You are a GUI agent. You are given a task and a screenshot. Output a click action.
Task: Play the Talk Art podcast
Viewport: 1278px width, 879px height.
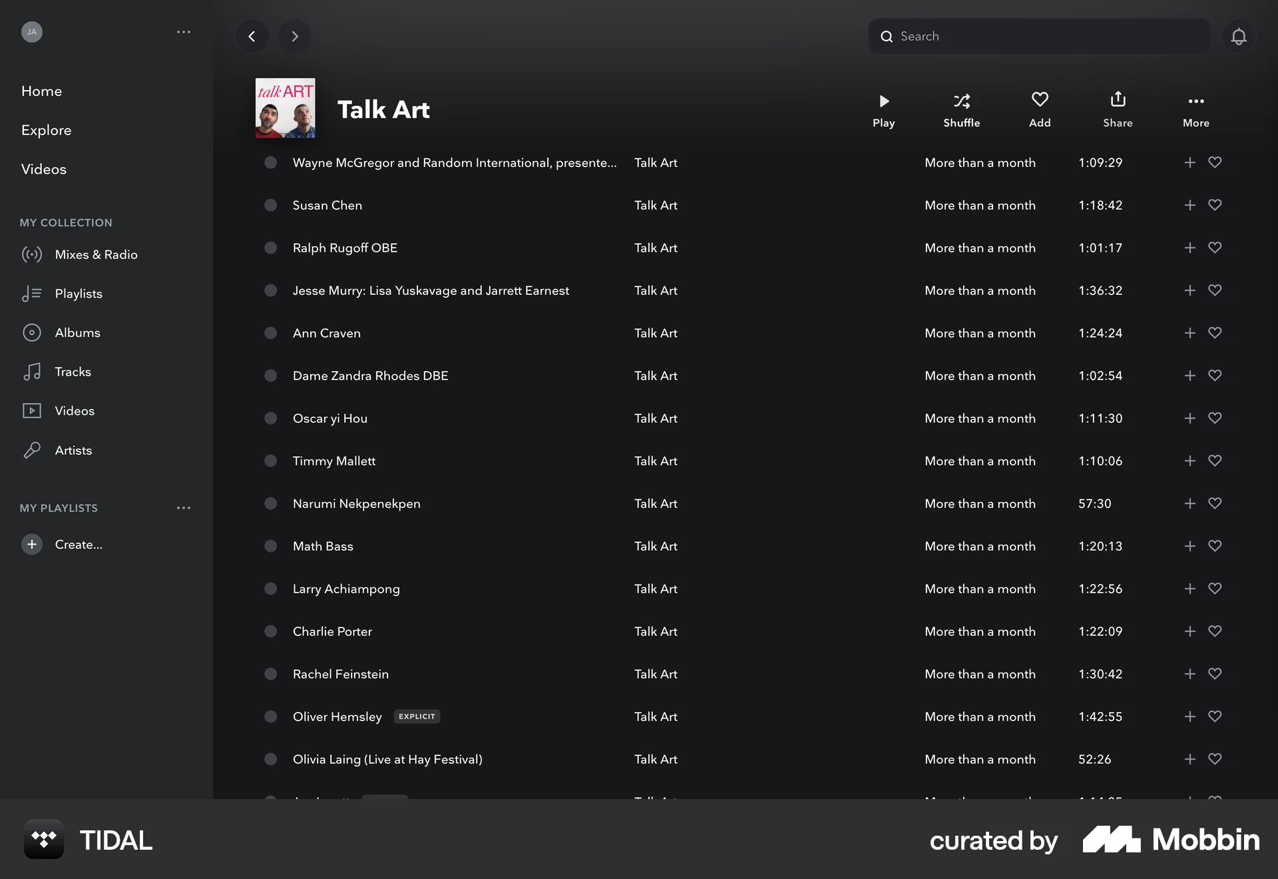[883, 108]
